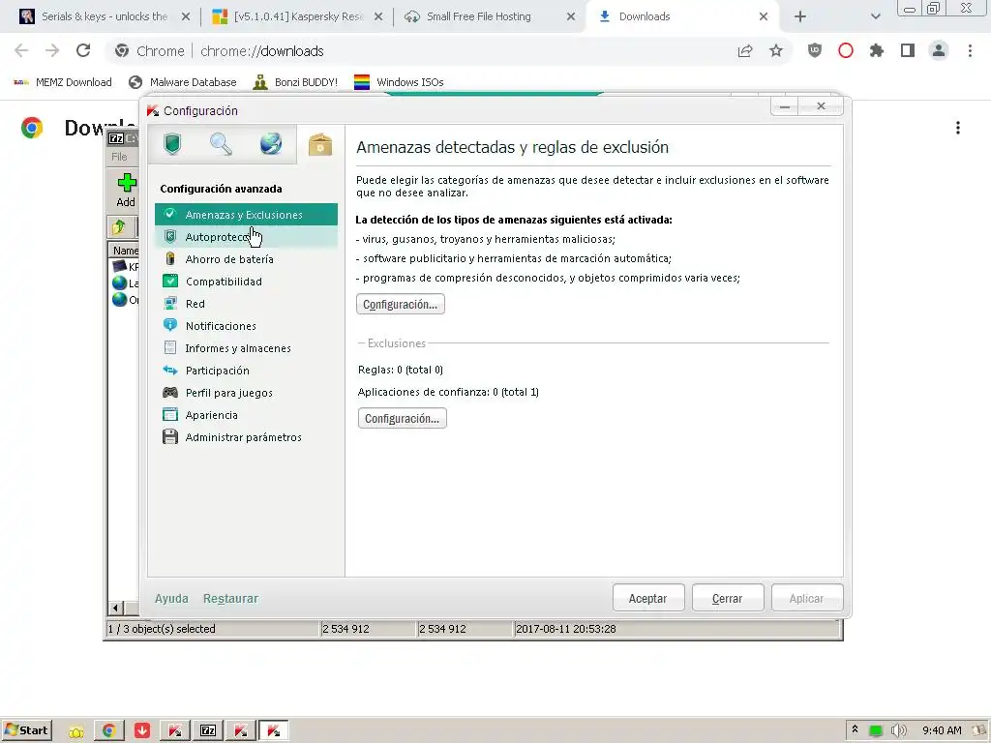Open Exclusiones Configuración button

[x=402, y=418]
